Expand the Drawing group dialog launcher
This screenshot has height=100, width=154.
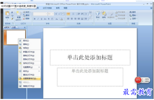tap(126, 23)
